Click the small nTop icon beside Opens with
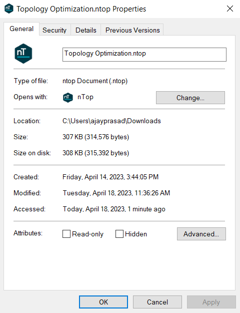 (x=68, y=98)
